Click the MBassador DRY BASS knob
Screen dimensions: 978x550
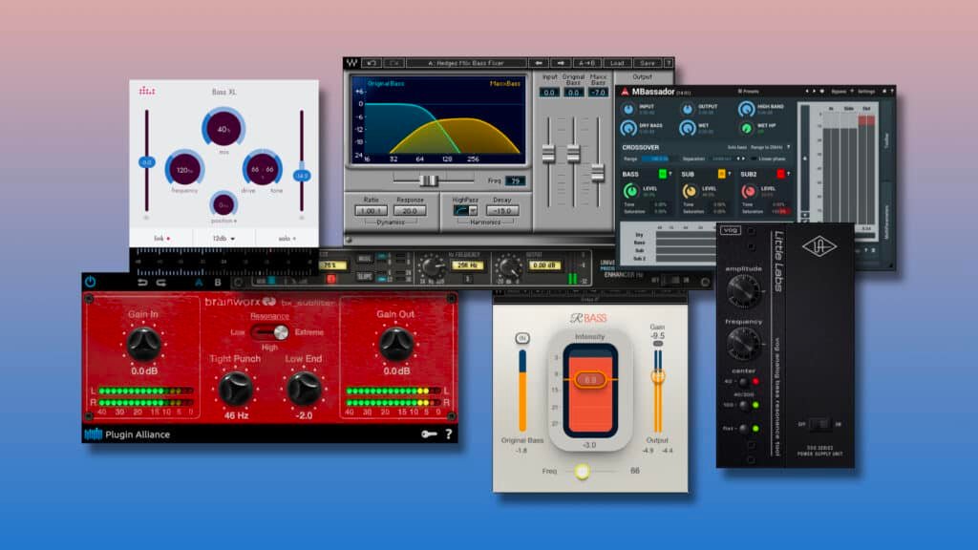tap(628, 128)
